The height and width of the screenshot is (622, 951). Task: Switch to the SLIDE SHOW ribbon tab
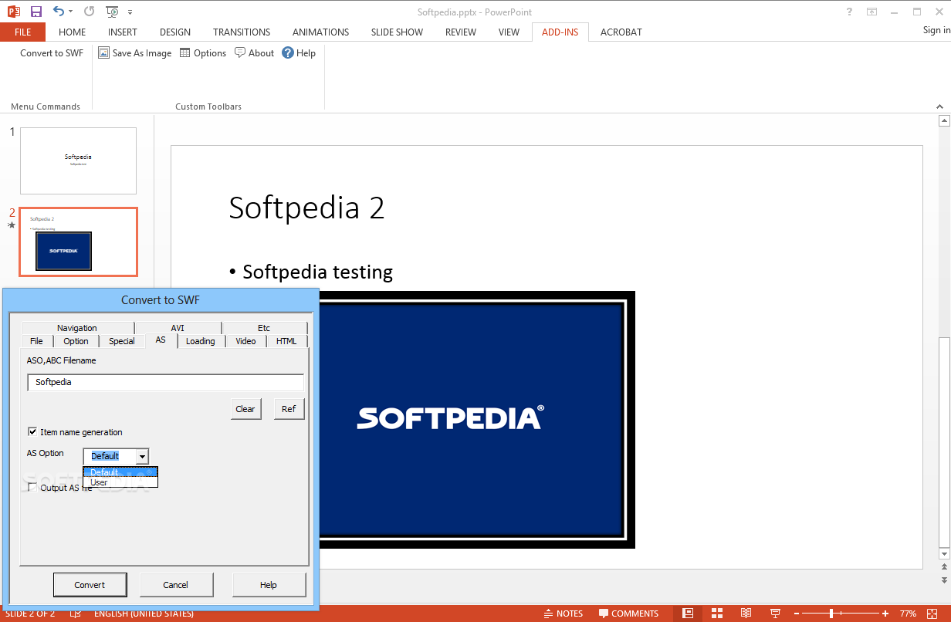(x=397, y=32)
